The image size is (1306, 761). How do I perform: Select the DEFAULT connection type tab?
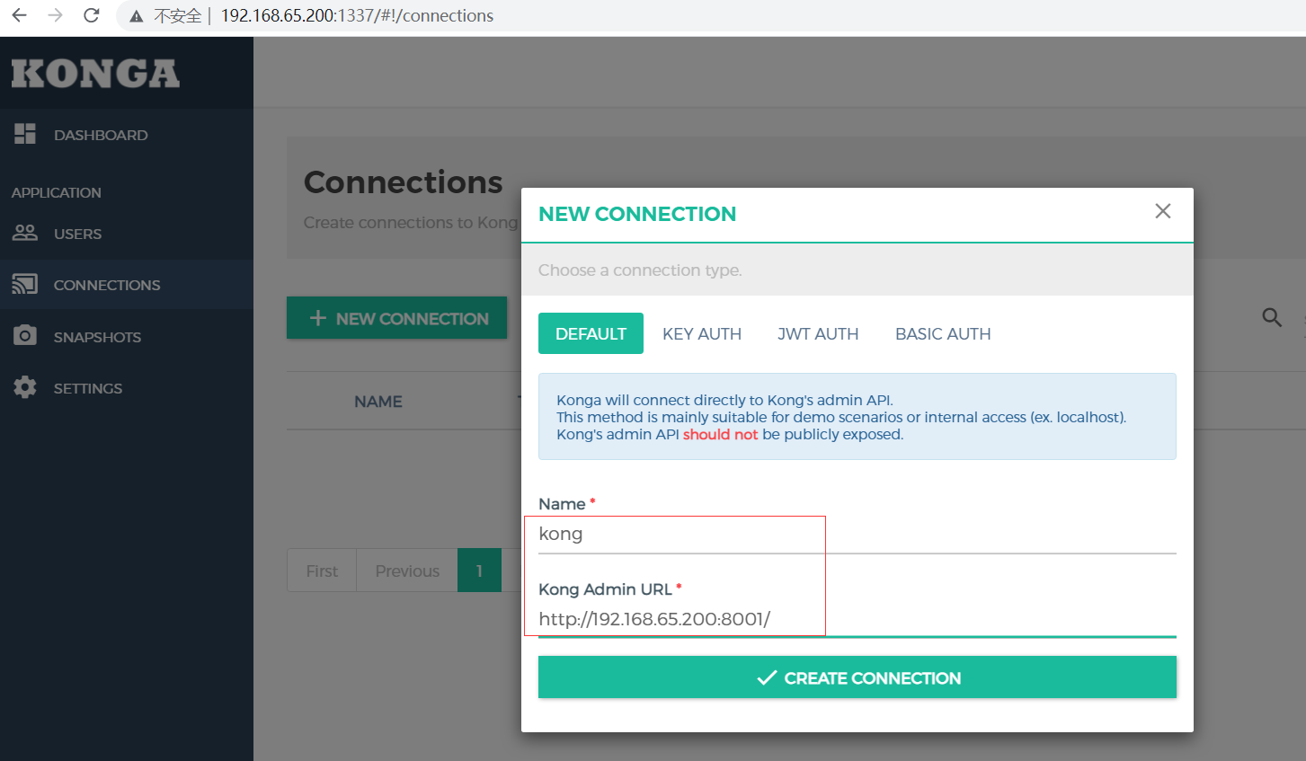click(591, 333)
